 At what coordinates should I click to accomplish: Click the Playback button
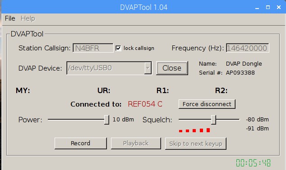(136, 143)
